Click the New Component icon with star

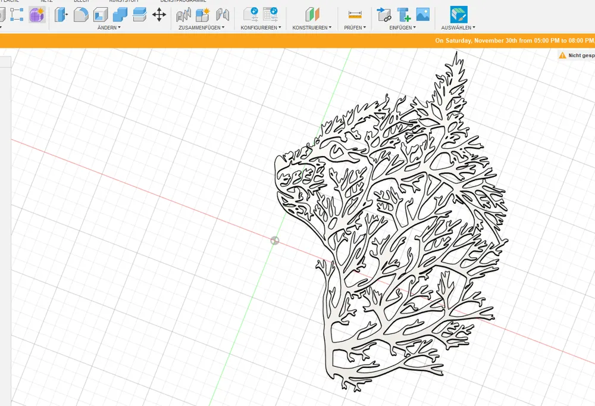click(203, 15)
